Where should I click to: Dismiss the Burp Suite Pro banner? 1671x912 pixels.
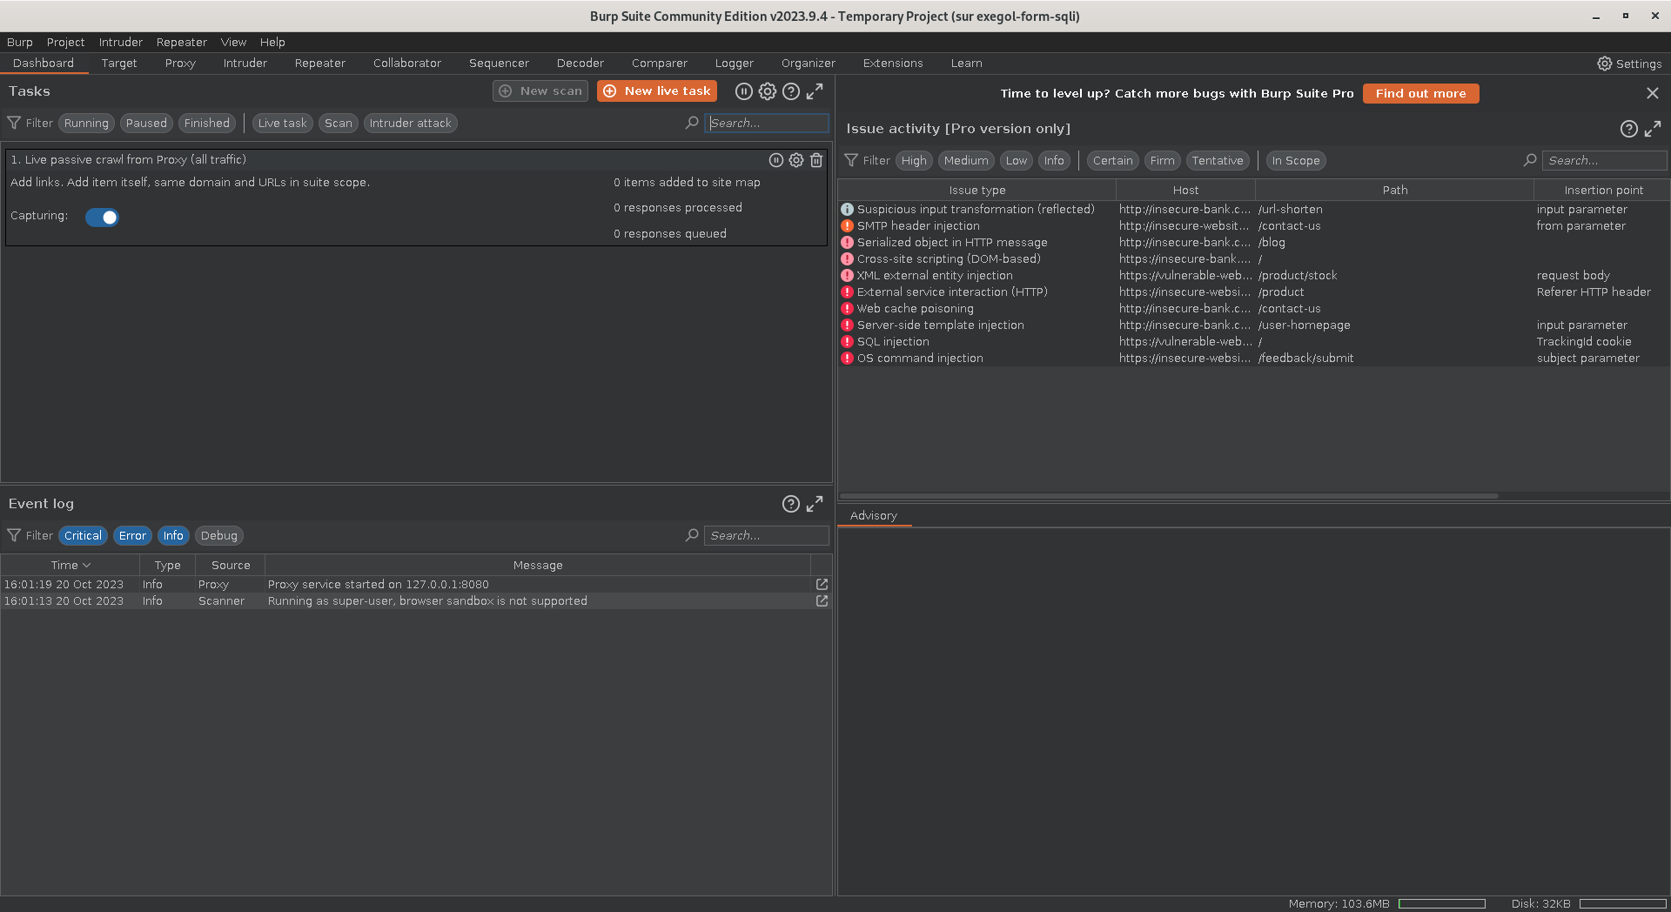(1652, 93)
